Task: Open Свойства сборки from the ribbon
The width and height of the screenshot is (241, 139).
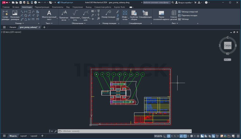Action: click(134, 15)
